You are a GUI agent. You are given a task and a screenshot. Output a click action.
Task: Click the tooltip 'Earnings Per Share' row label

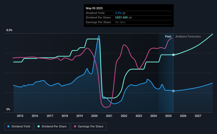pyautogui.click(x=98, y=22)
